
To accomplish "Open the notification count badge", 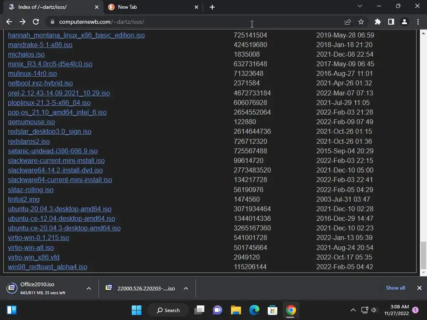I will click(x=415, y=310).
